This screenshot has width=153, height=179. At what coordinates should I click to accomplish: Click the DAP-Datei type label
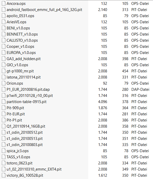140,89
